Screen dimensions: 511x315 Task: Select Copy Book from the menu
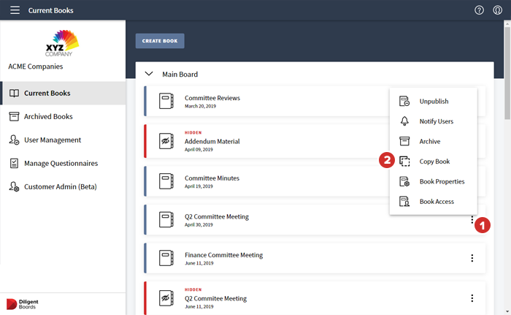(434, 162)
